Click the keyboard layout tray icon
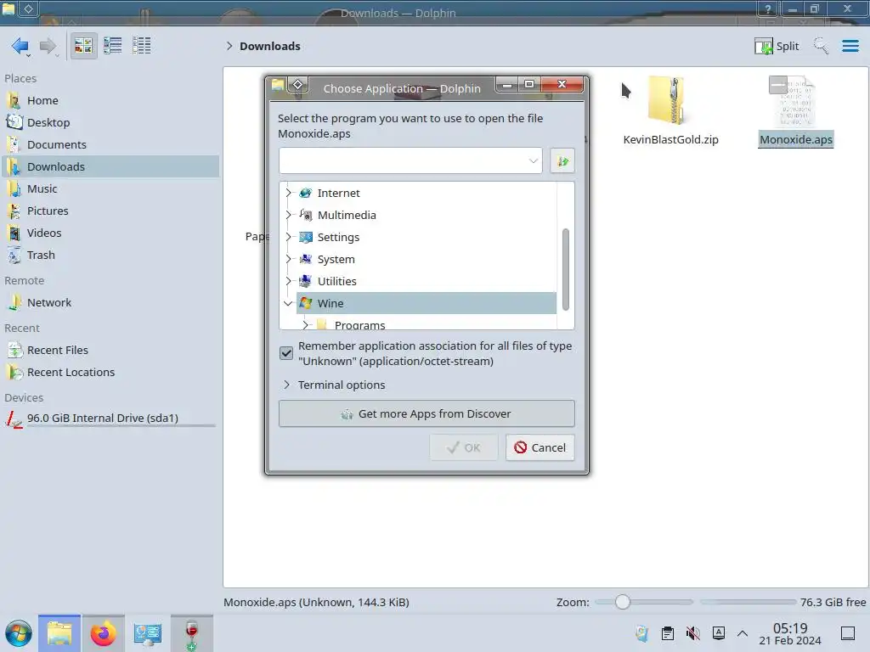Image resolution: width=870 pixels, height=652 pixels. tap(719, 633)
